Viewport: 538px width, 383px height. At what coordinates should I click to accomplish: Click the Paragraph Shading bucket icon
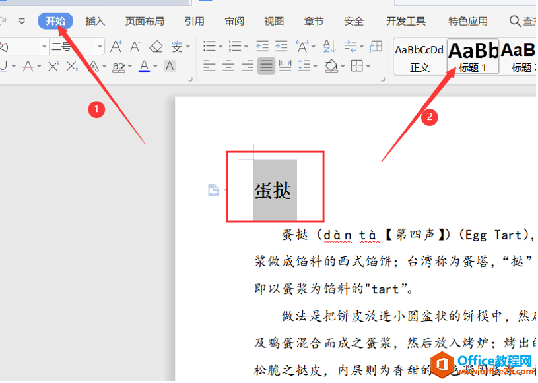coord(331,65)
